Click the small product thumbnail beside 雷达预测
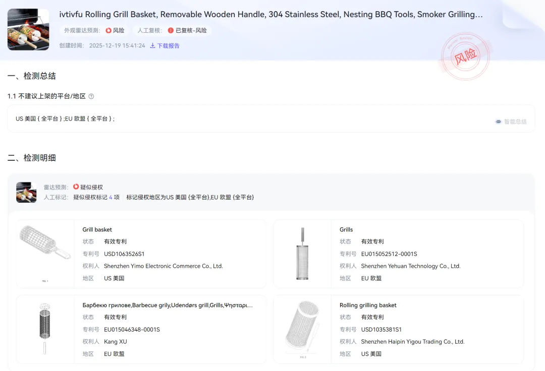Image resolution: width=545 pixels, height=371 pixels. 26,192
